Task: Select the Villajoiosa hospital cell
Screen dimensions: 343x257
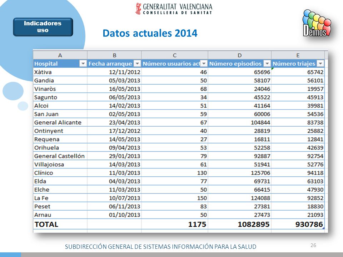Action: click(x=60, y=164)
